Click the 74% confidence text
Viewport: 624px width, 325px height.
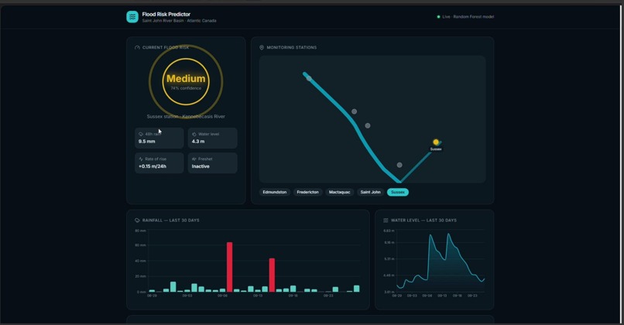186,88
